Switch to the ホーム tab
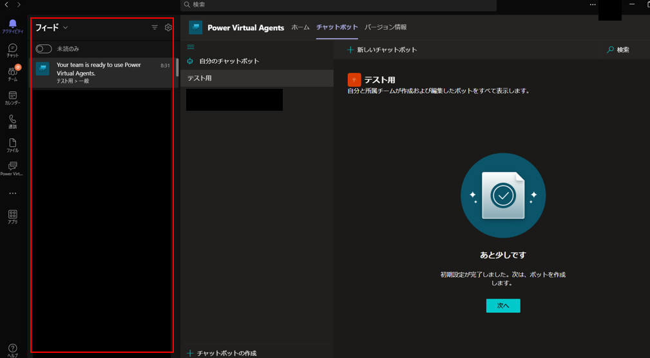650x358 pixels. pos(301,27)
